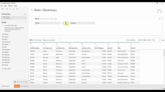The height and width of the screenshot is (92, 165).
Task: Select the Checkouts sheet
Action: [x=7, y=42]
